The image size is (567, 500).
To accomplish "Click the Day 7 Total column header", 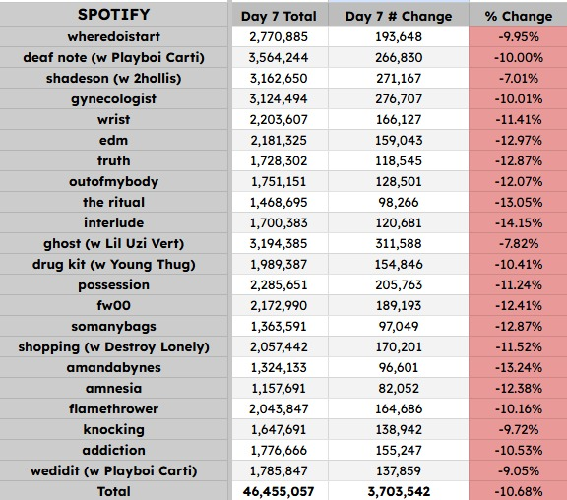I will pyautogui.click(x=279, y=16).
